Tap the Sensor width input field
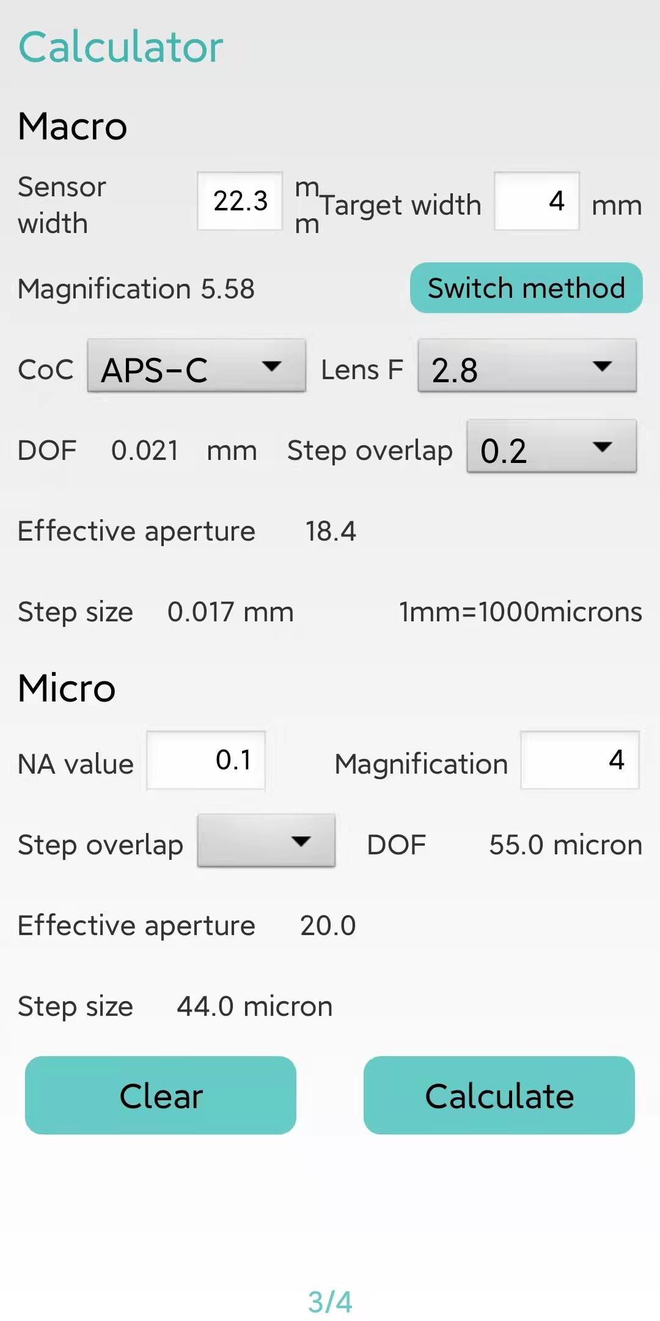 (240, 201)
